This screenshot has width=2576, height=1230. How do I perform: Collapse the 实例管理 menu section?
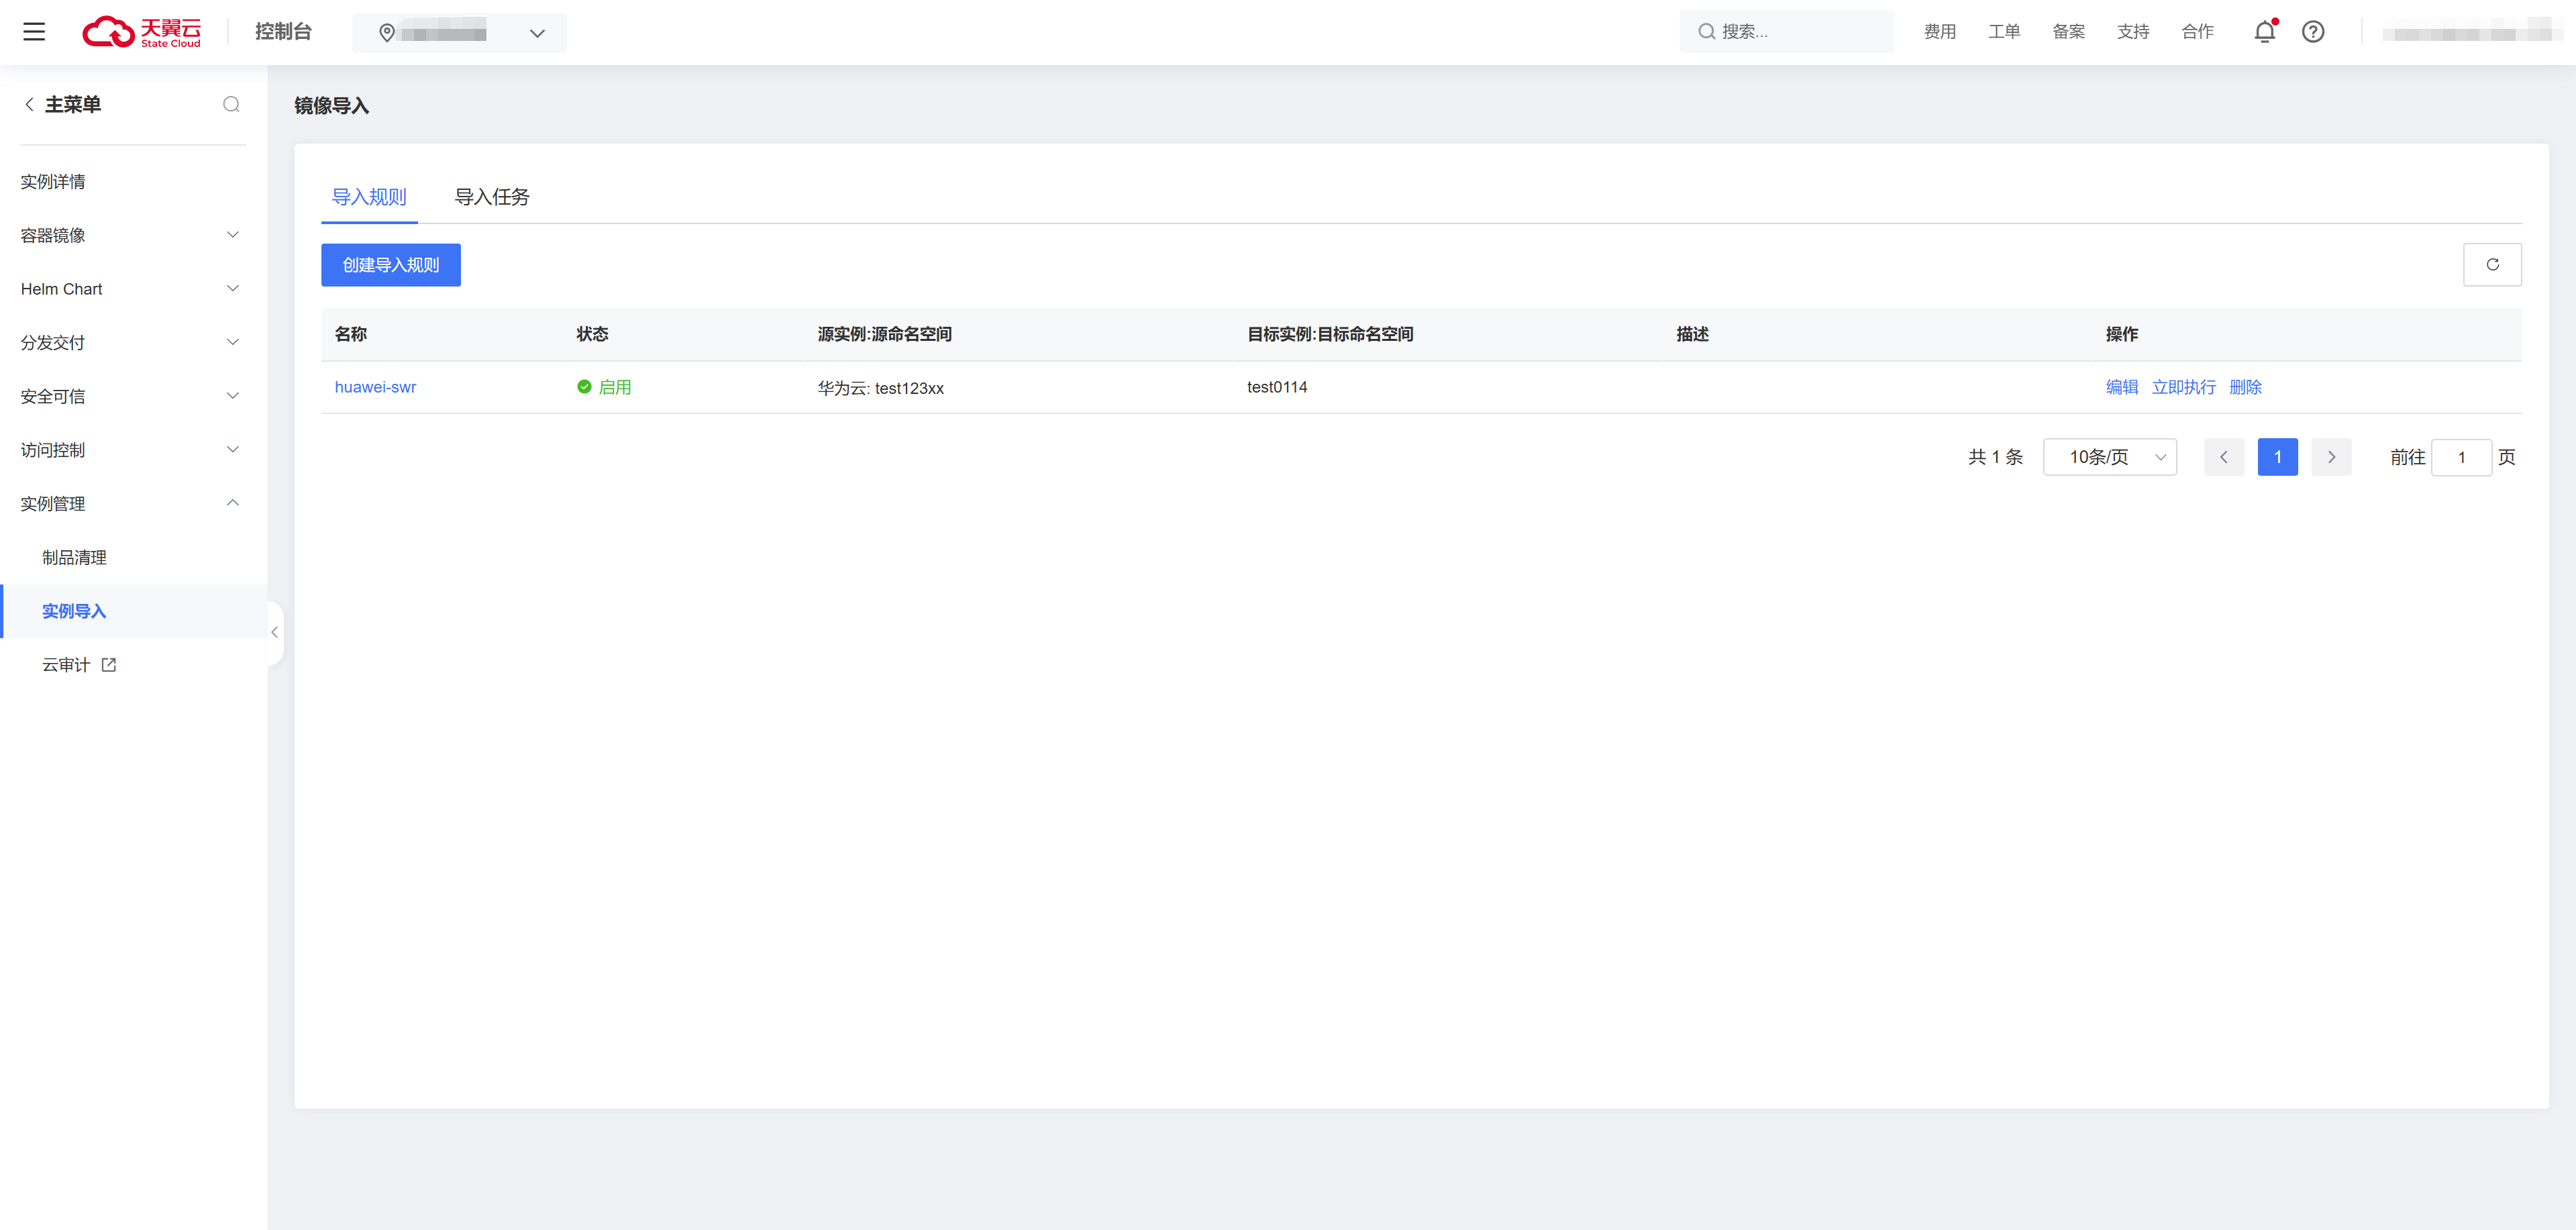(x=131, y=504)
